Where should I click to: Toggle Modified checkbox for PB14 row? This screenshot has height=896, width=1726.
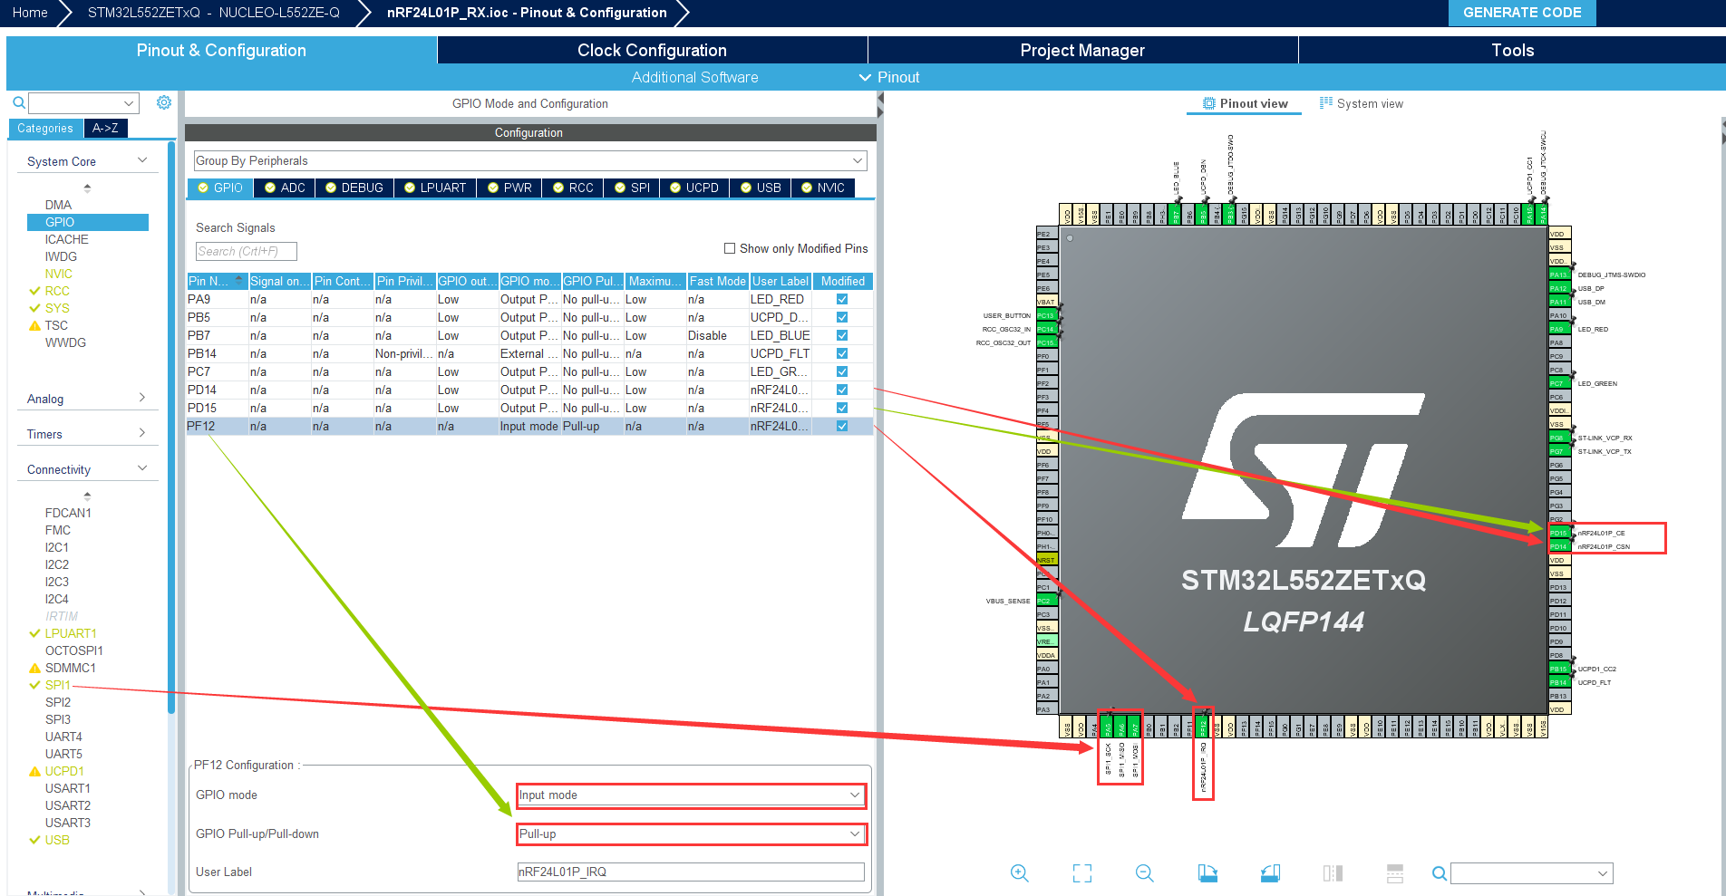pos(842,353)
